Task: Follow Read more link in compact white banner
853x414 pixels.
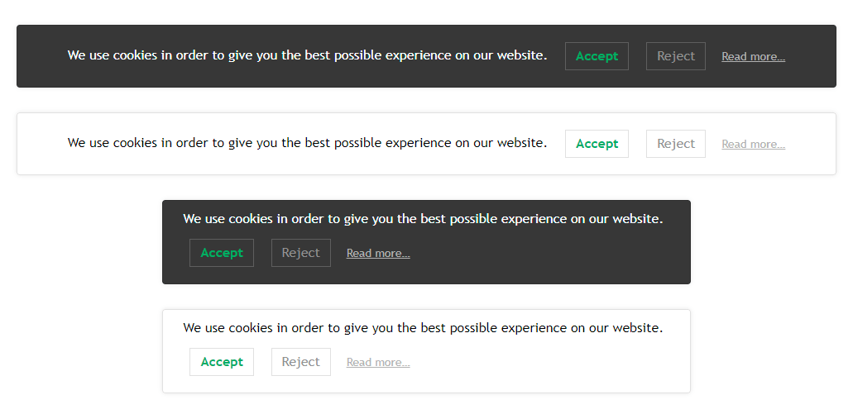Action: pos(378,363)
